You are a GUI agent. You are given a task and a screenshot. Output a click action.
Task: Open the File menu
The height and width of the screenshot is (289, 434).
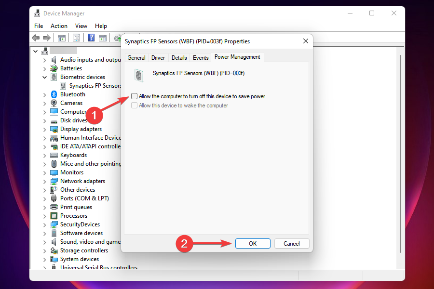(x=39, y=26)
